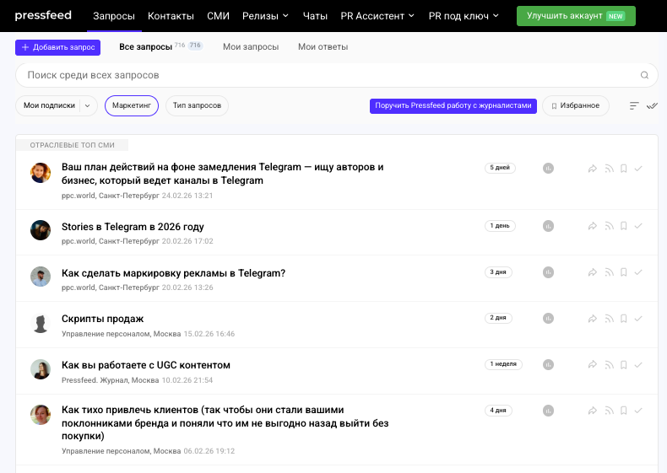Subscribe via RSS icon on 'Скрипты продаж'
This screenshot has height=473, width=667.
pyautogui.click(x=608, y=319)
